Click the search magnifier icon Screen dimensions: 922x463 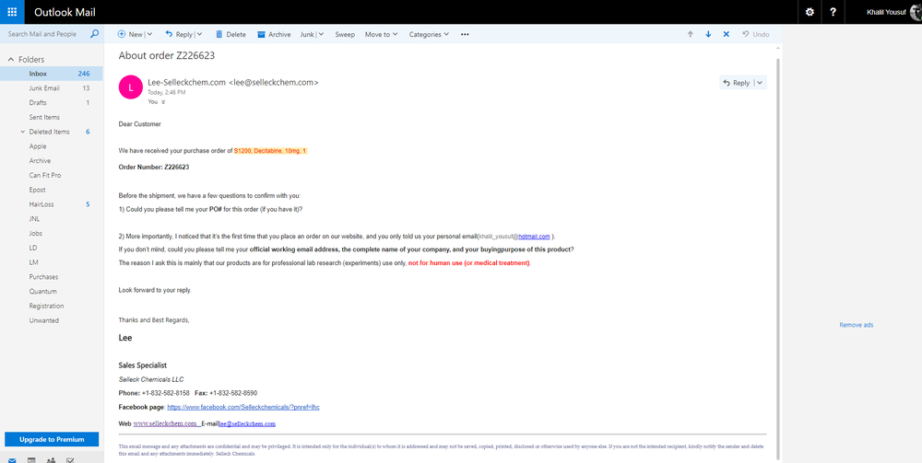(x=94, y=34)
